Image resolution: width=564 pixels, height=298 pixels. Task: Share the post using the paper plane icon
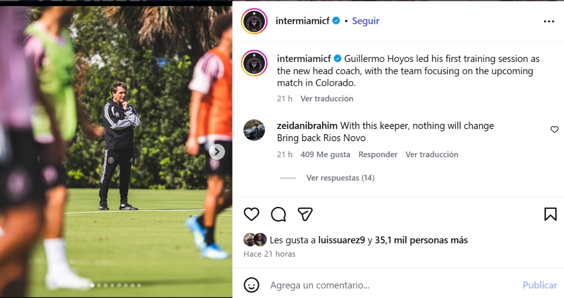tap(305, 214)
